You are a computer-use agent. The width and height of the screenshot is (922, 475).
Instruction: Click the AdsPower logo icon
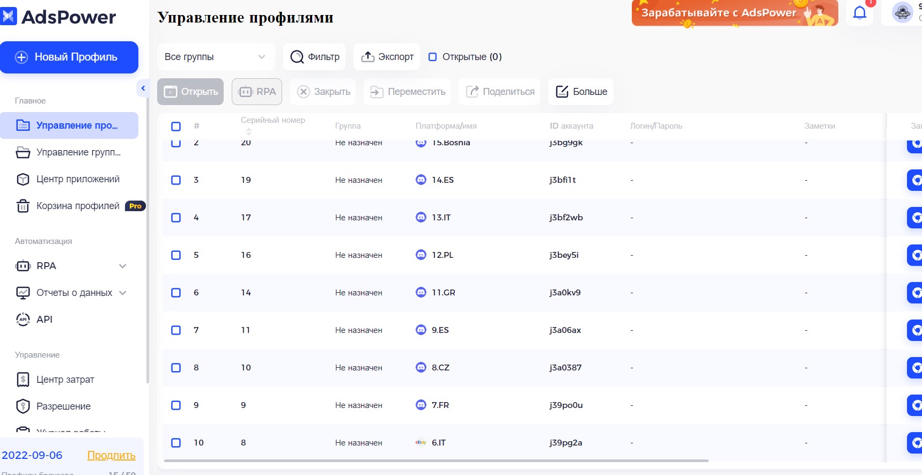[x=8, y=17]
